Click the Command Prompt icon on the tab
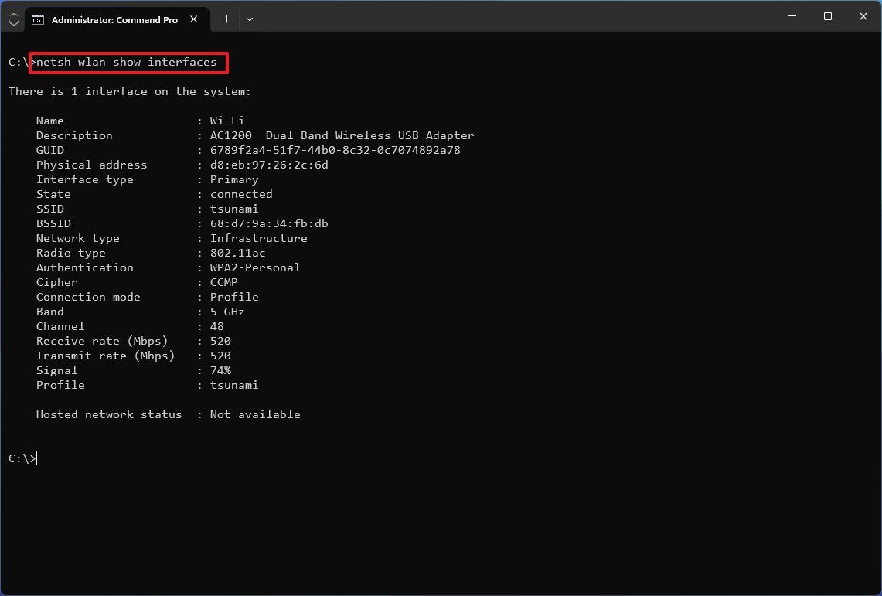This screenshot has width=882, height=596. pos(39,19)
